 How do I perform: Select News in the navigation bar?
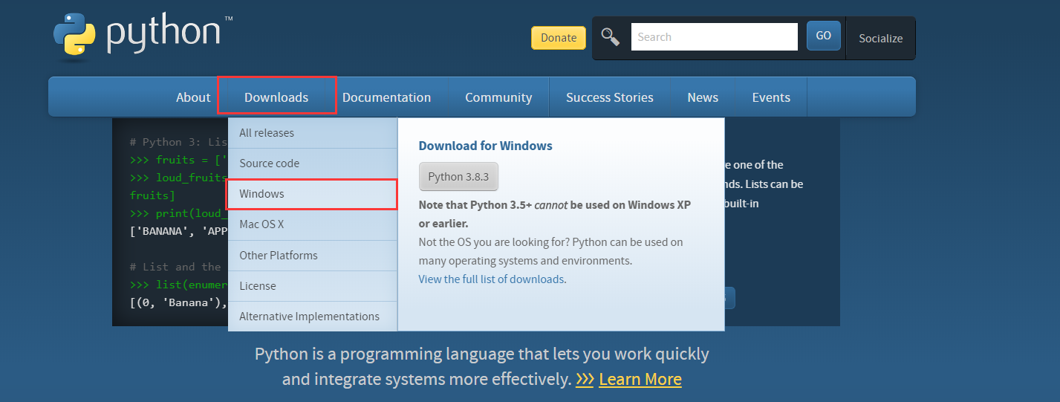pos(703,97)
